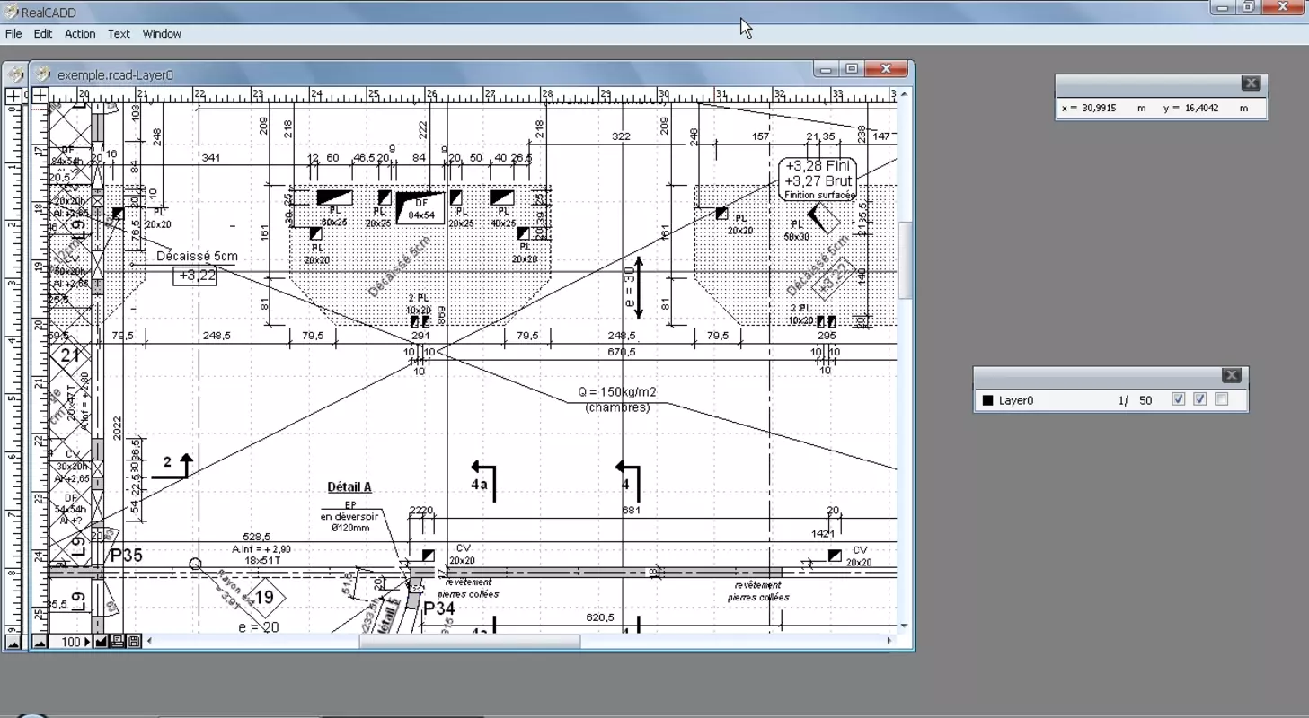Click the zoom-out mountain icon left of 100
Image resolution: width=1309 pixels, height=718 pixels.
tap(40, 642)
